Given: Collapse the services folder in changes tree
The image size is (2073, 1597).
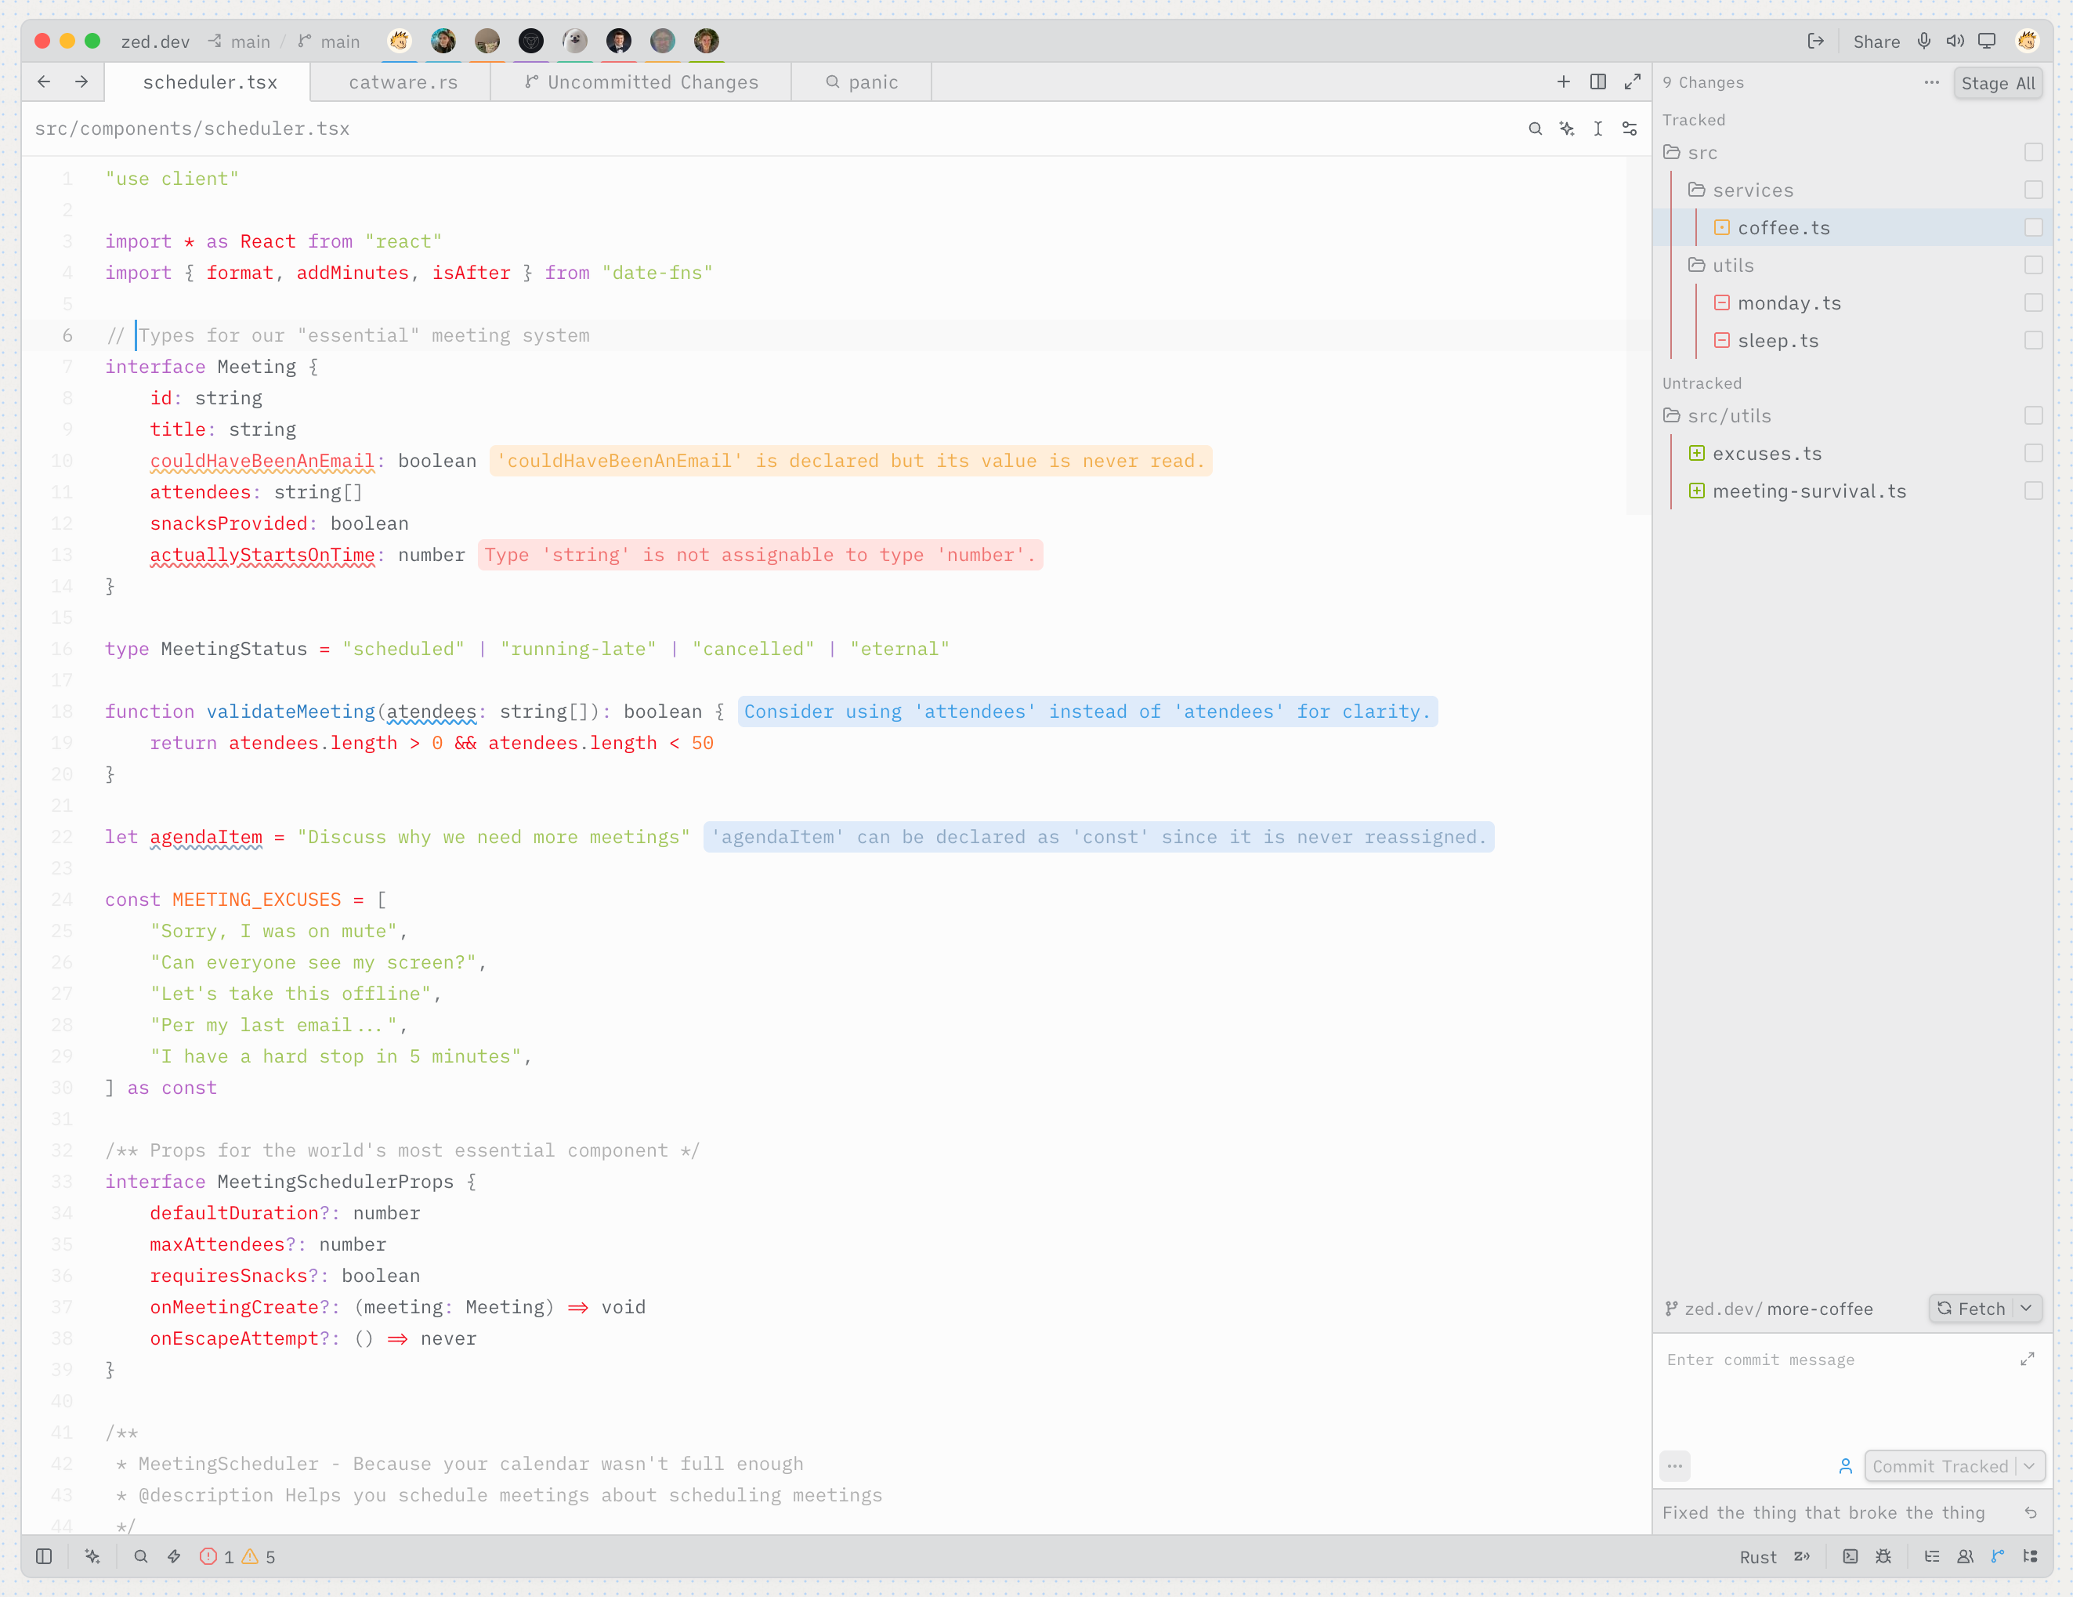Looking at the screenshot, I should coord(1741,190).
